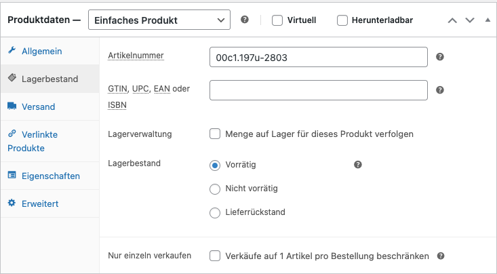Click help icon for Nur einzeln verkaufen
This screenshot has width=497, height=274.
441,256
